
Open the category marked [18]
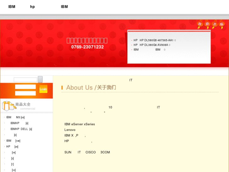coord(14,152)
